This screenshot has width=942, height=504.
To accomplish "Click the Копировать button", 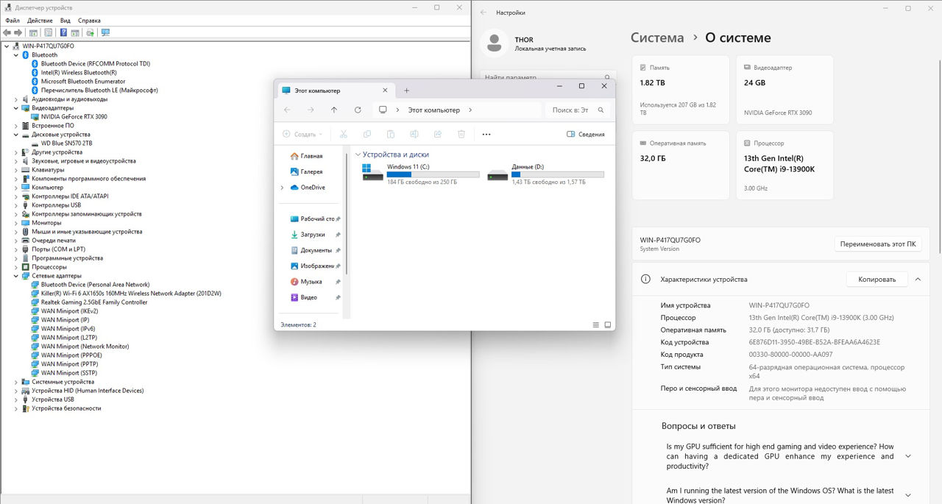I will 877,280.
